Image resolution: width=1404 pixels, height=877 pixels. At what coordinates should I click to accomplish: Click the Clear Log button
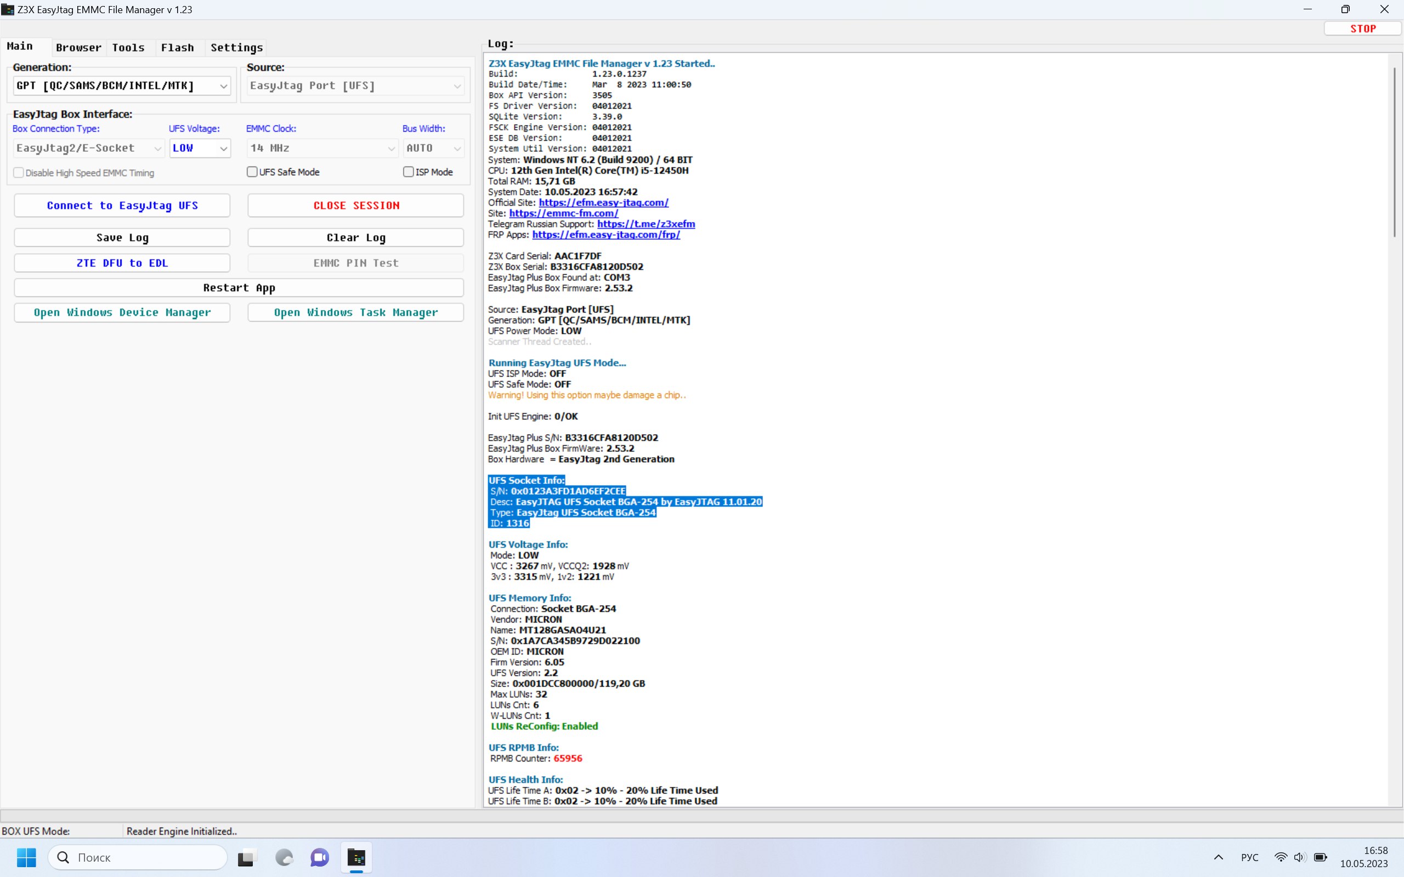click(x=355, y=237)
